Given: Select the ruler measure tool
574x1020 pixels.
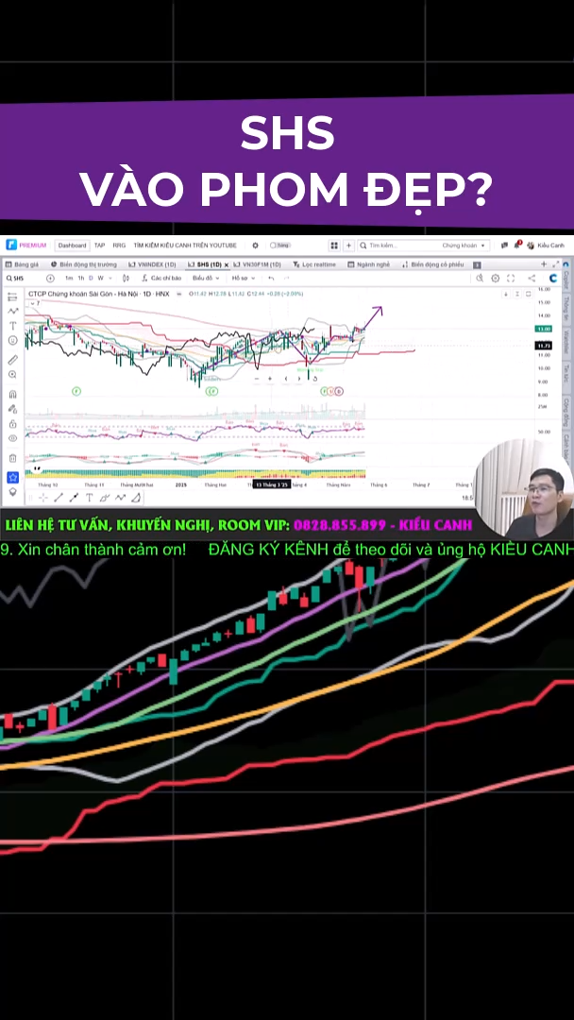Looking at the screenshot, I should pyautogui.click(x=12, y=360).
